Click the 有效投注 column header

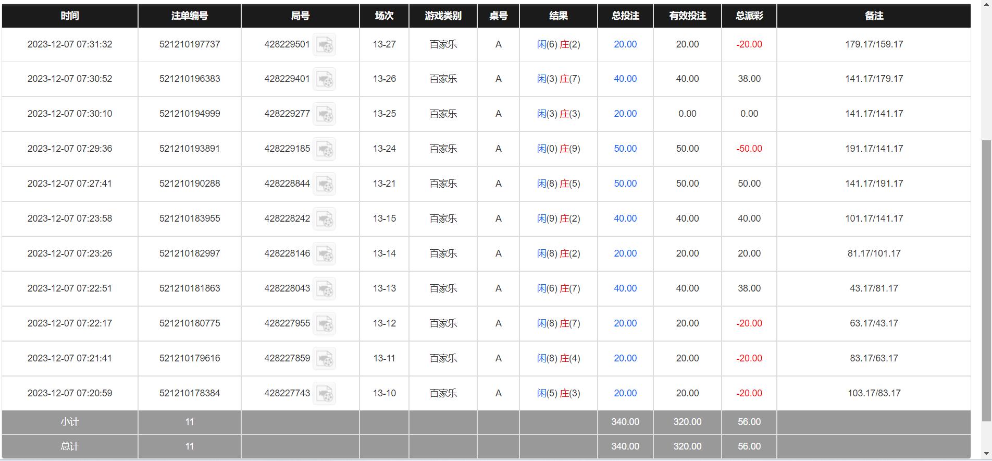coord(688,16)
